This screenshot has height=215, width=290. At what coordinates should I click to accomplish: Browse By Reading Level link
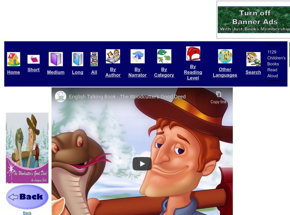coord(193,72)
